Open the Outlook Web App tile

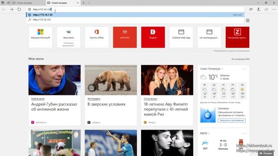181,37
